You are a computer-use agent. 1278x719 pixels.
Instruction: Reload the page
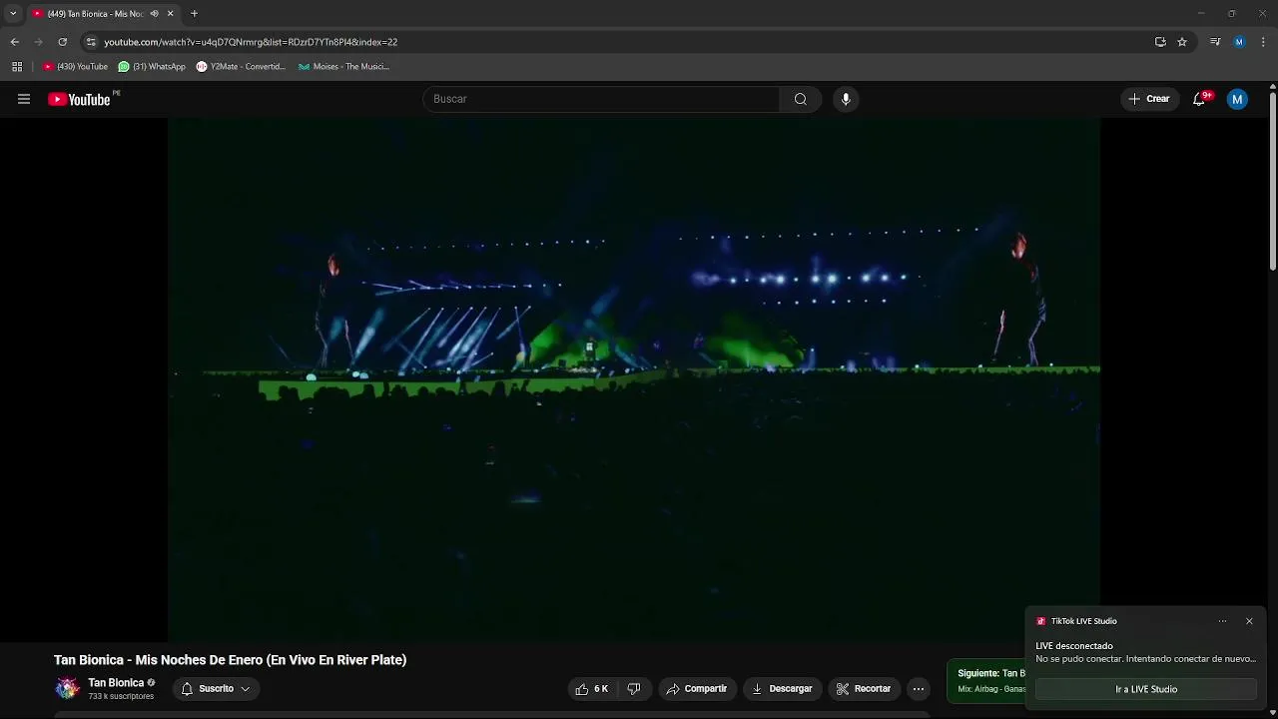pos(63,42)
